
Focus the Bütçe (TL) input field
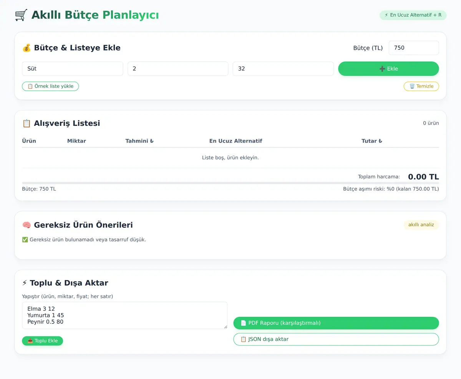pos(414,48)
